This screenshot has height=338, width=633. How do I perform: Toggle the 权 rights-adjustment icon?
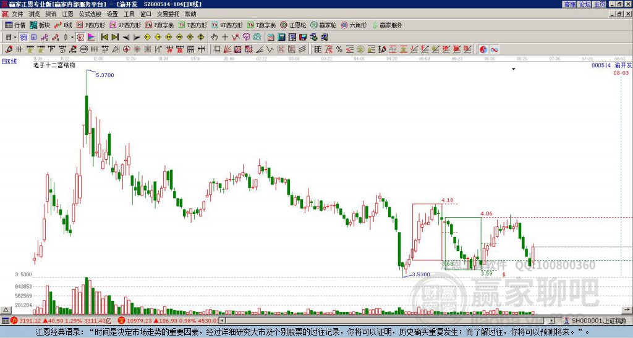coord(81,37)
